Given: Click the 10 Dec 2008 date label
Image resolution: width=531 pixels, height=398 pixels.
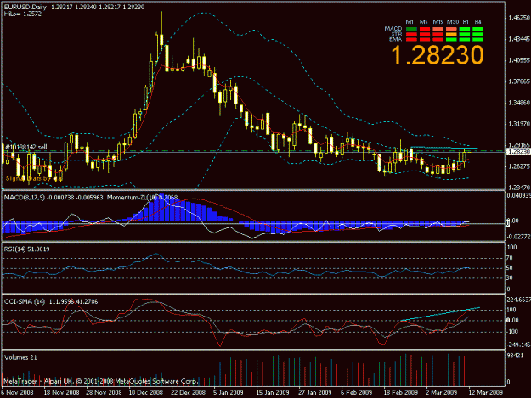Looking at the screenshot, I should pos(145,392).
